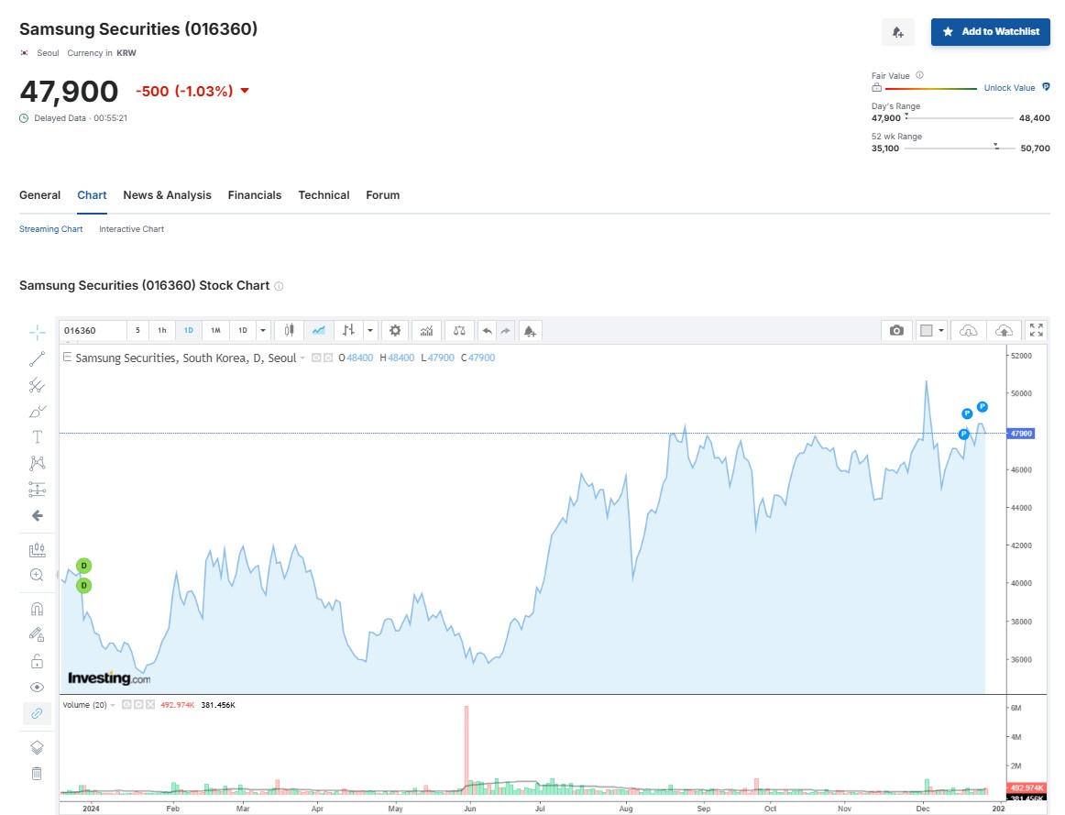The image size is (1065, 815).
Task: Switch to area chart style
Action: 319,331
